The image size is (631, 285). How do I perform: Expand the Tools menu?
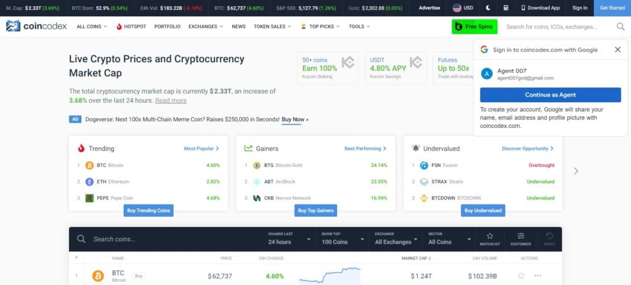359,26
